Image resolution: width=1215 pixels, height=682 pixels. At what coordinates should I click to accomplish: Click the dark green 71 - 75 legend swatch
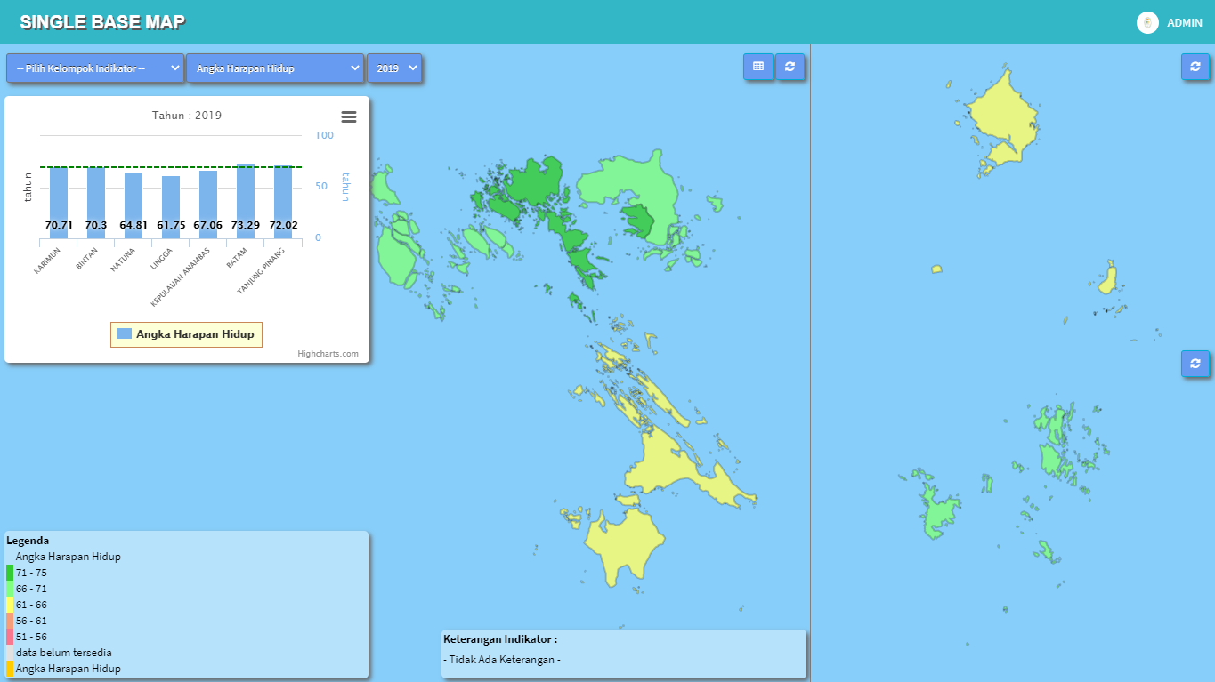(x=10, y=573)
